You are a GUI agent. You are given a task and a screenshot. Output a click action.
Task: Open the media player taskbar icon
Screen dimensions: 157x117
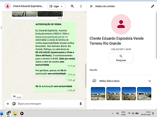tap(22, 114)
